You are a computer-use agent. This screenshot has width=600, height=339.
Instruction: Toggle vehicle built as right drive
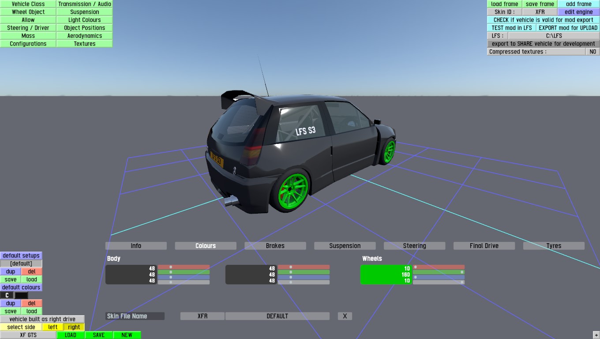tap(42, 319)
